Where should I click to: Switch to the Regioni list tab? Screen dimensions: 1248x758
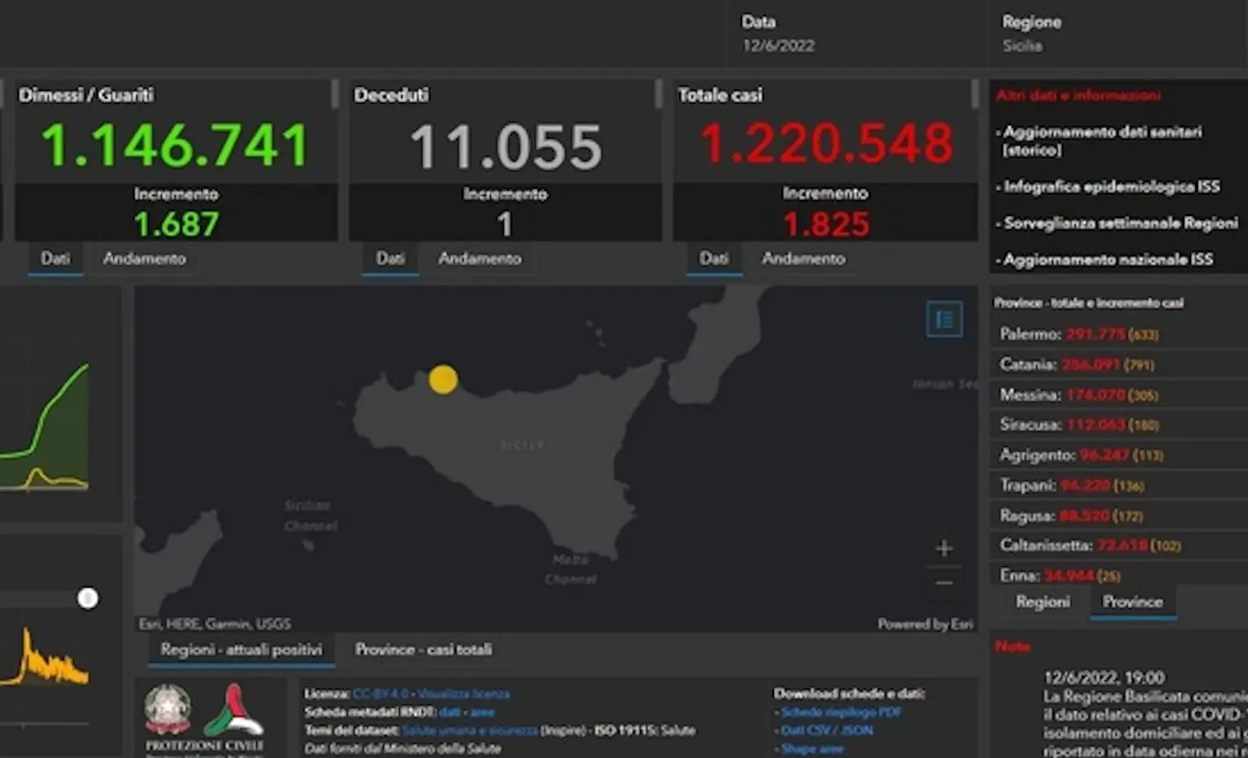tap(1042, 602)
